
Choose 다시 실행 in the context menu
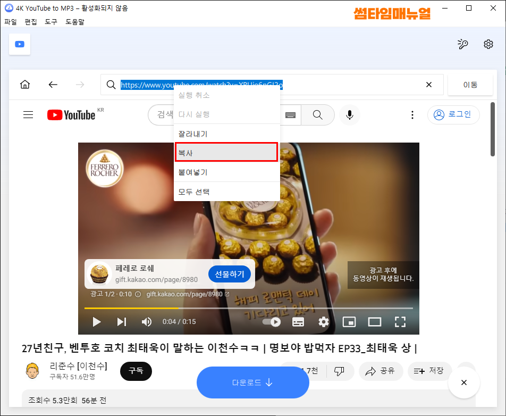227,114
